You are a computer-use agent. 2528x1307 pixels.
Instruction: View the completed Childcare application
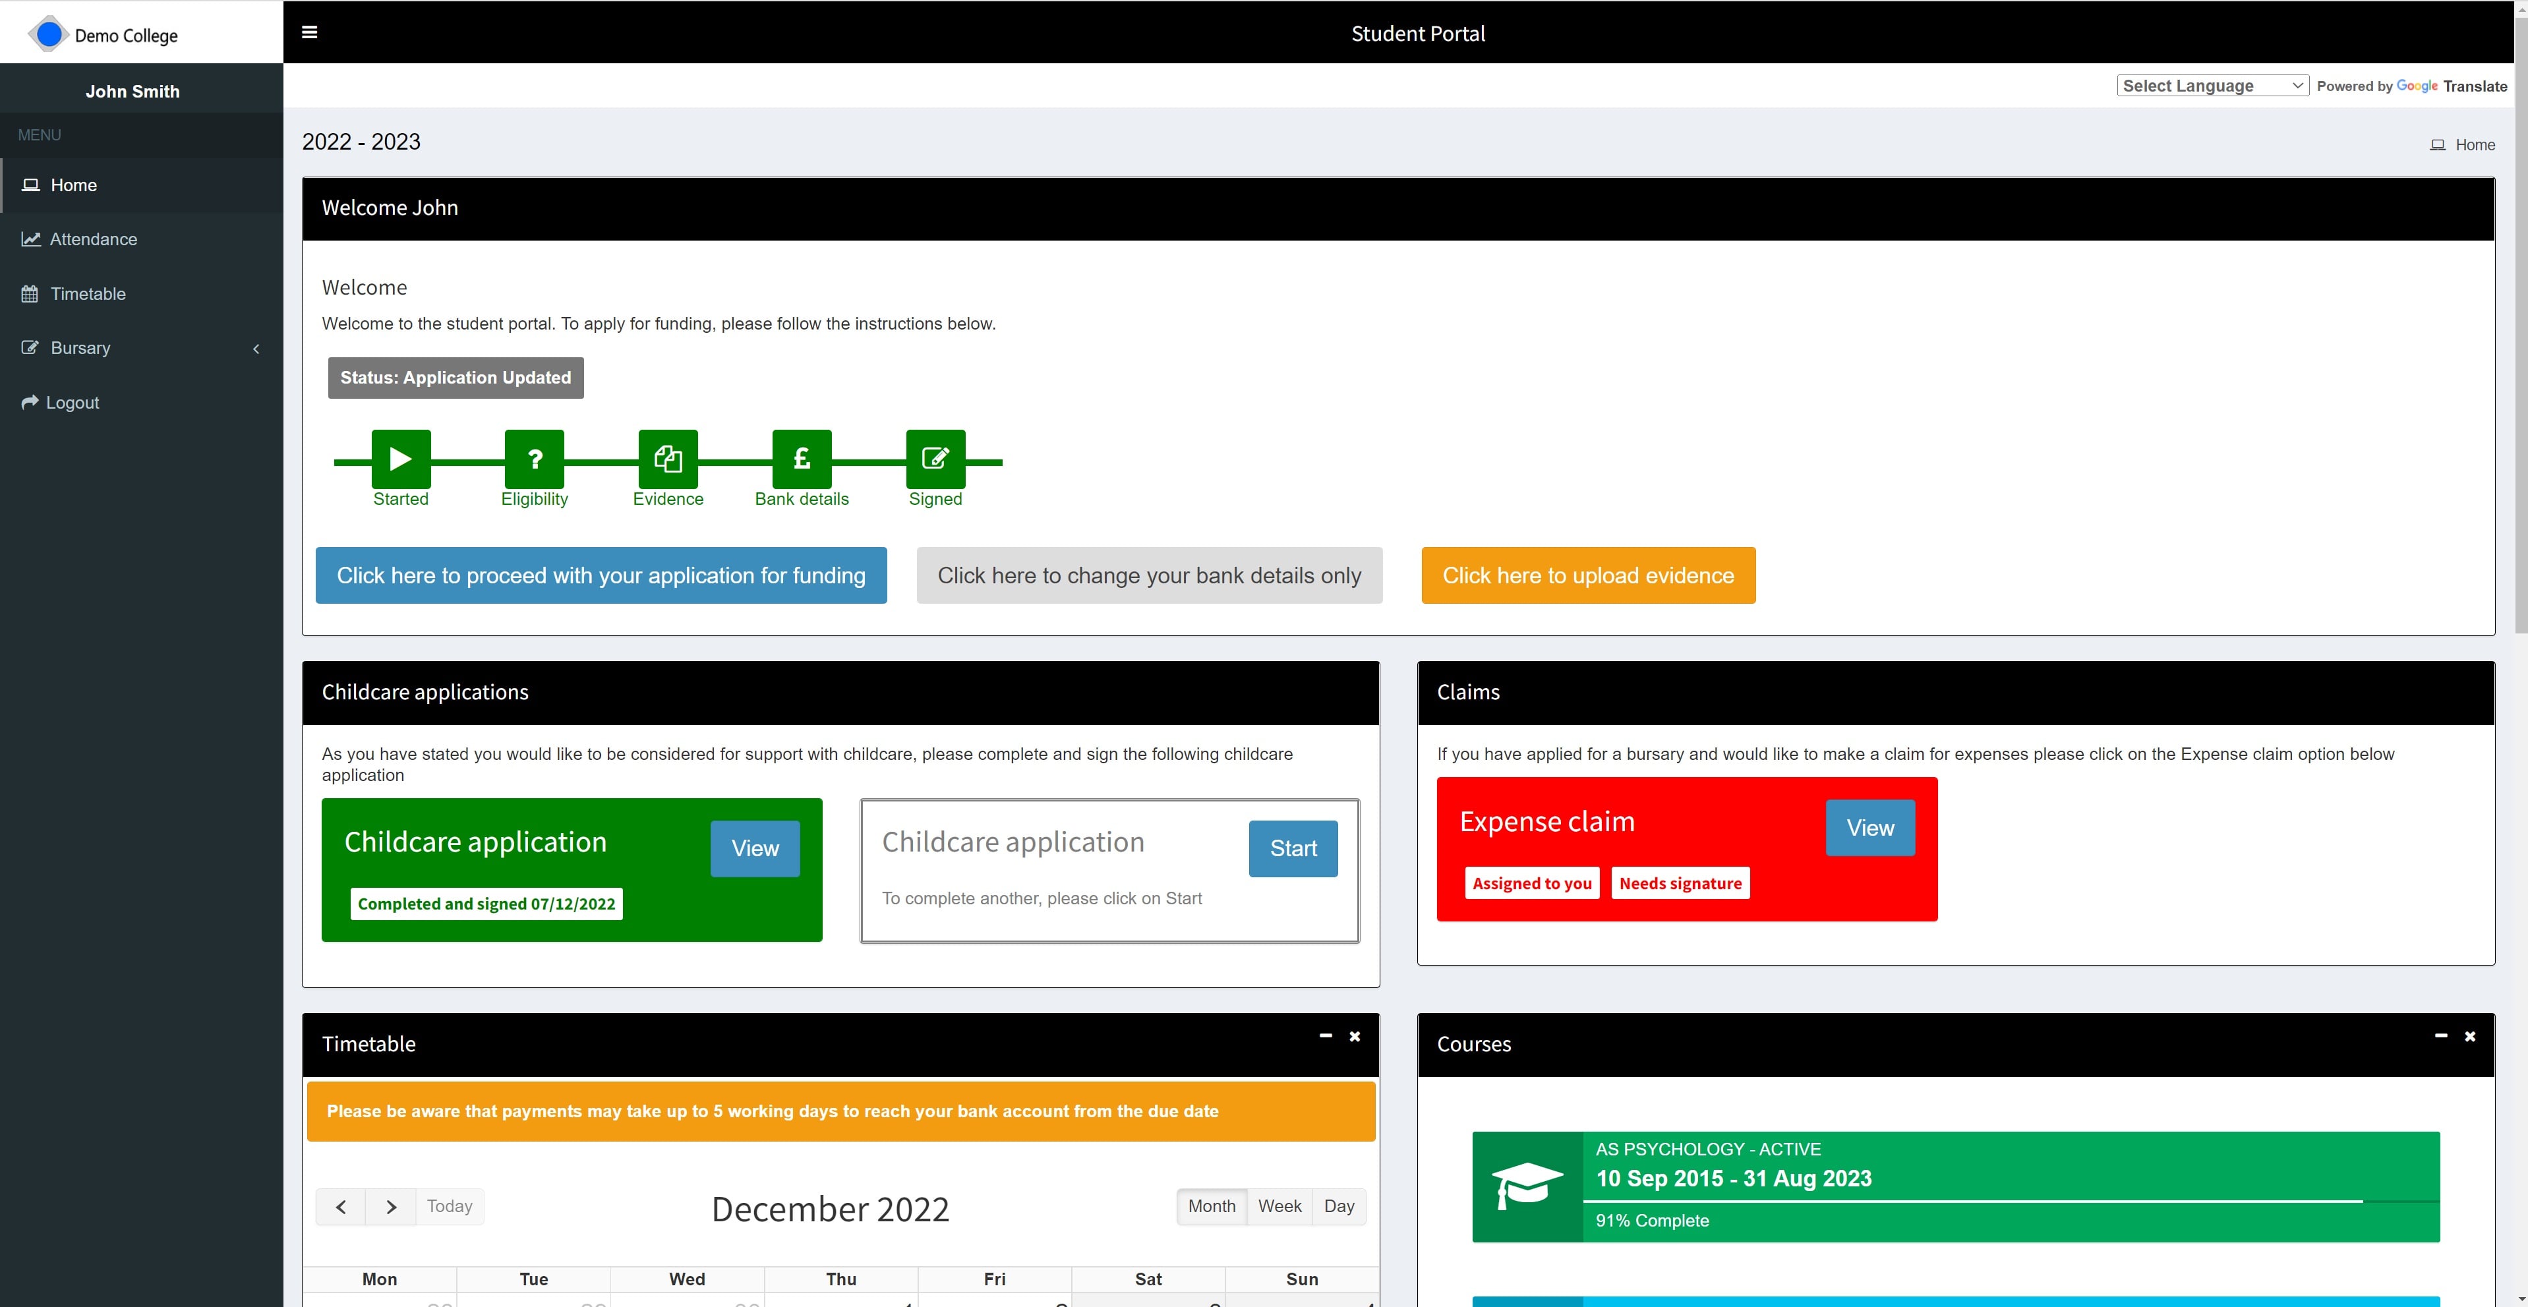(753, 848)
